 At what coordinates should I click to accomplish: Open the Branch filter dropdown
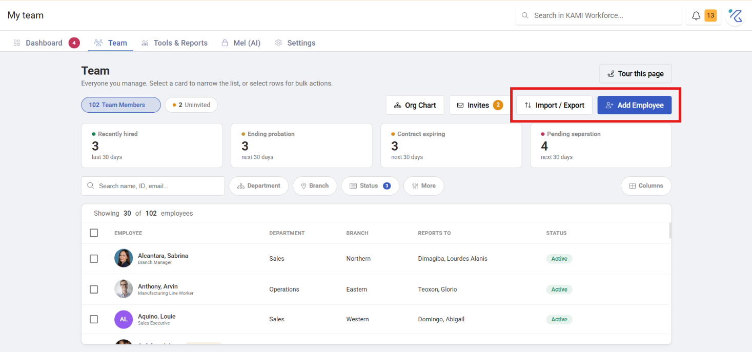pyautogui.click(x=315, y=186)
